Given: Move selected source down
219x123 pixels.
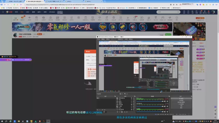Looking at the screenshot, I should 127,112.
